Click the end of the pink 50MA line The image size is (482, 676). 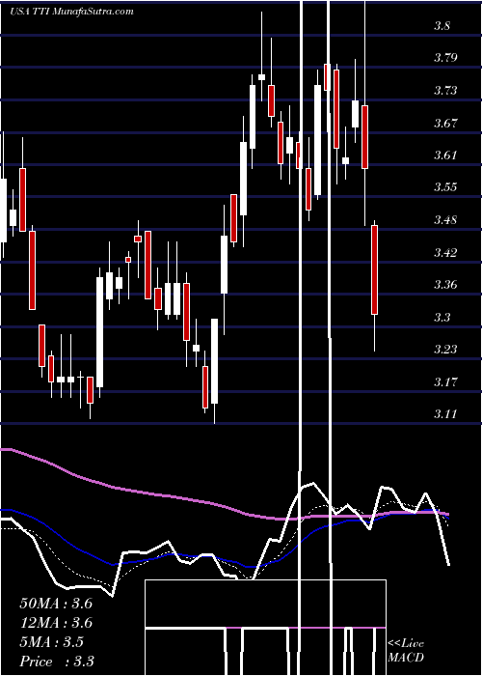[448, 514]
